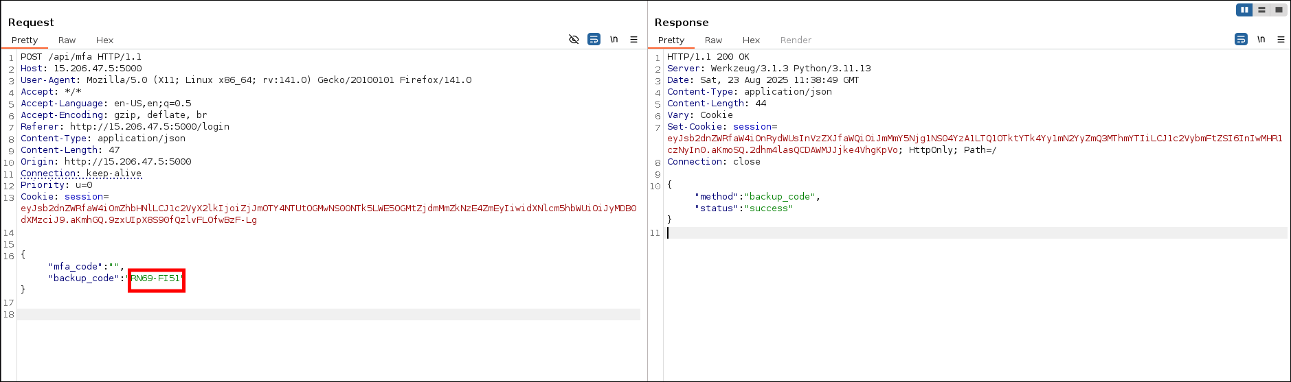Show non-printable characters in Request panel

pyautogui.click(x=614, y=39)
